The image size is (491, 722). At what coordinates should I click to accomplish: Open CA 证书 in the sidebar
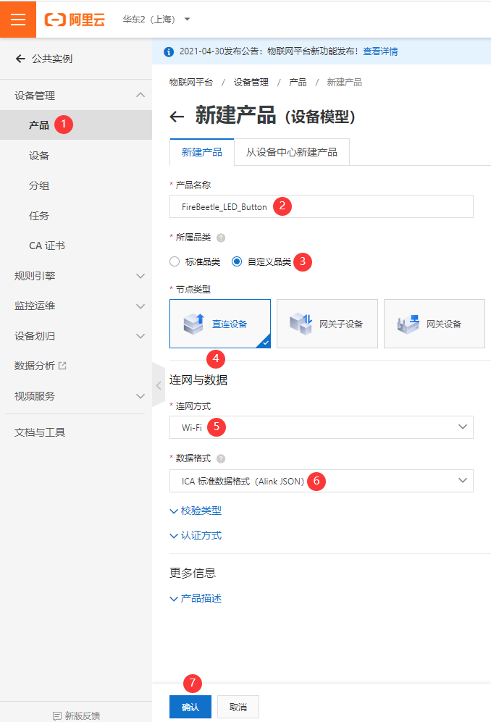(x=46, y=245)
